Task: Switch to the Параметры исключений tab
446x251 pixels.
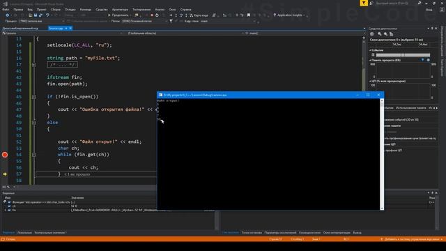Action: (280, 233)
